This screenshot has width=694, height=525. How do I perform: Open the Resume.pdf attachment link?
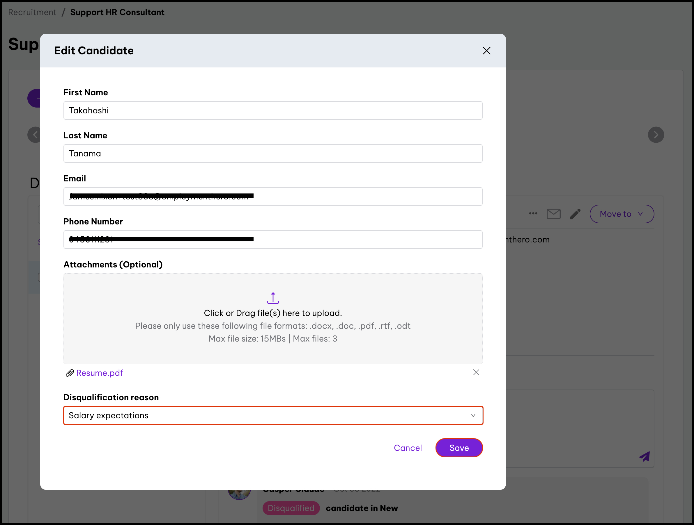tap(100, 373)
